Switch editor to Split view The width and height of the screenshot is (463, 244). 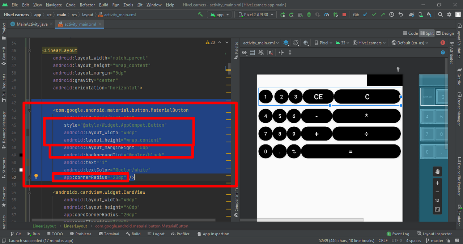(x=427, y=33)
